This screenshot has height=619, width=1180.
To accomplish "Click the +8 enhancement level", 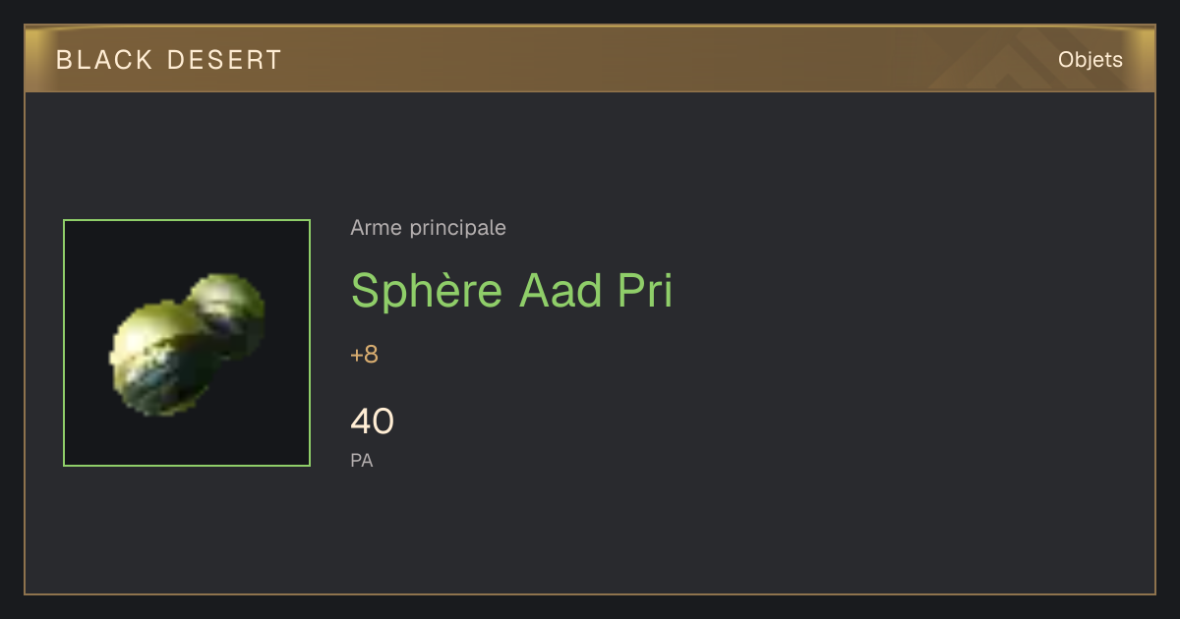I will click(364, 355).
